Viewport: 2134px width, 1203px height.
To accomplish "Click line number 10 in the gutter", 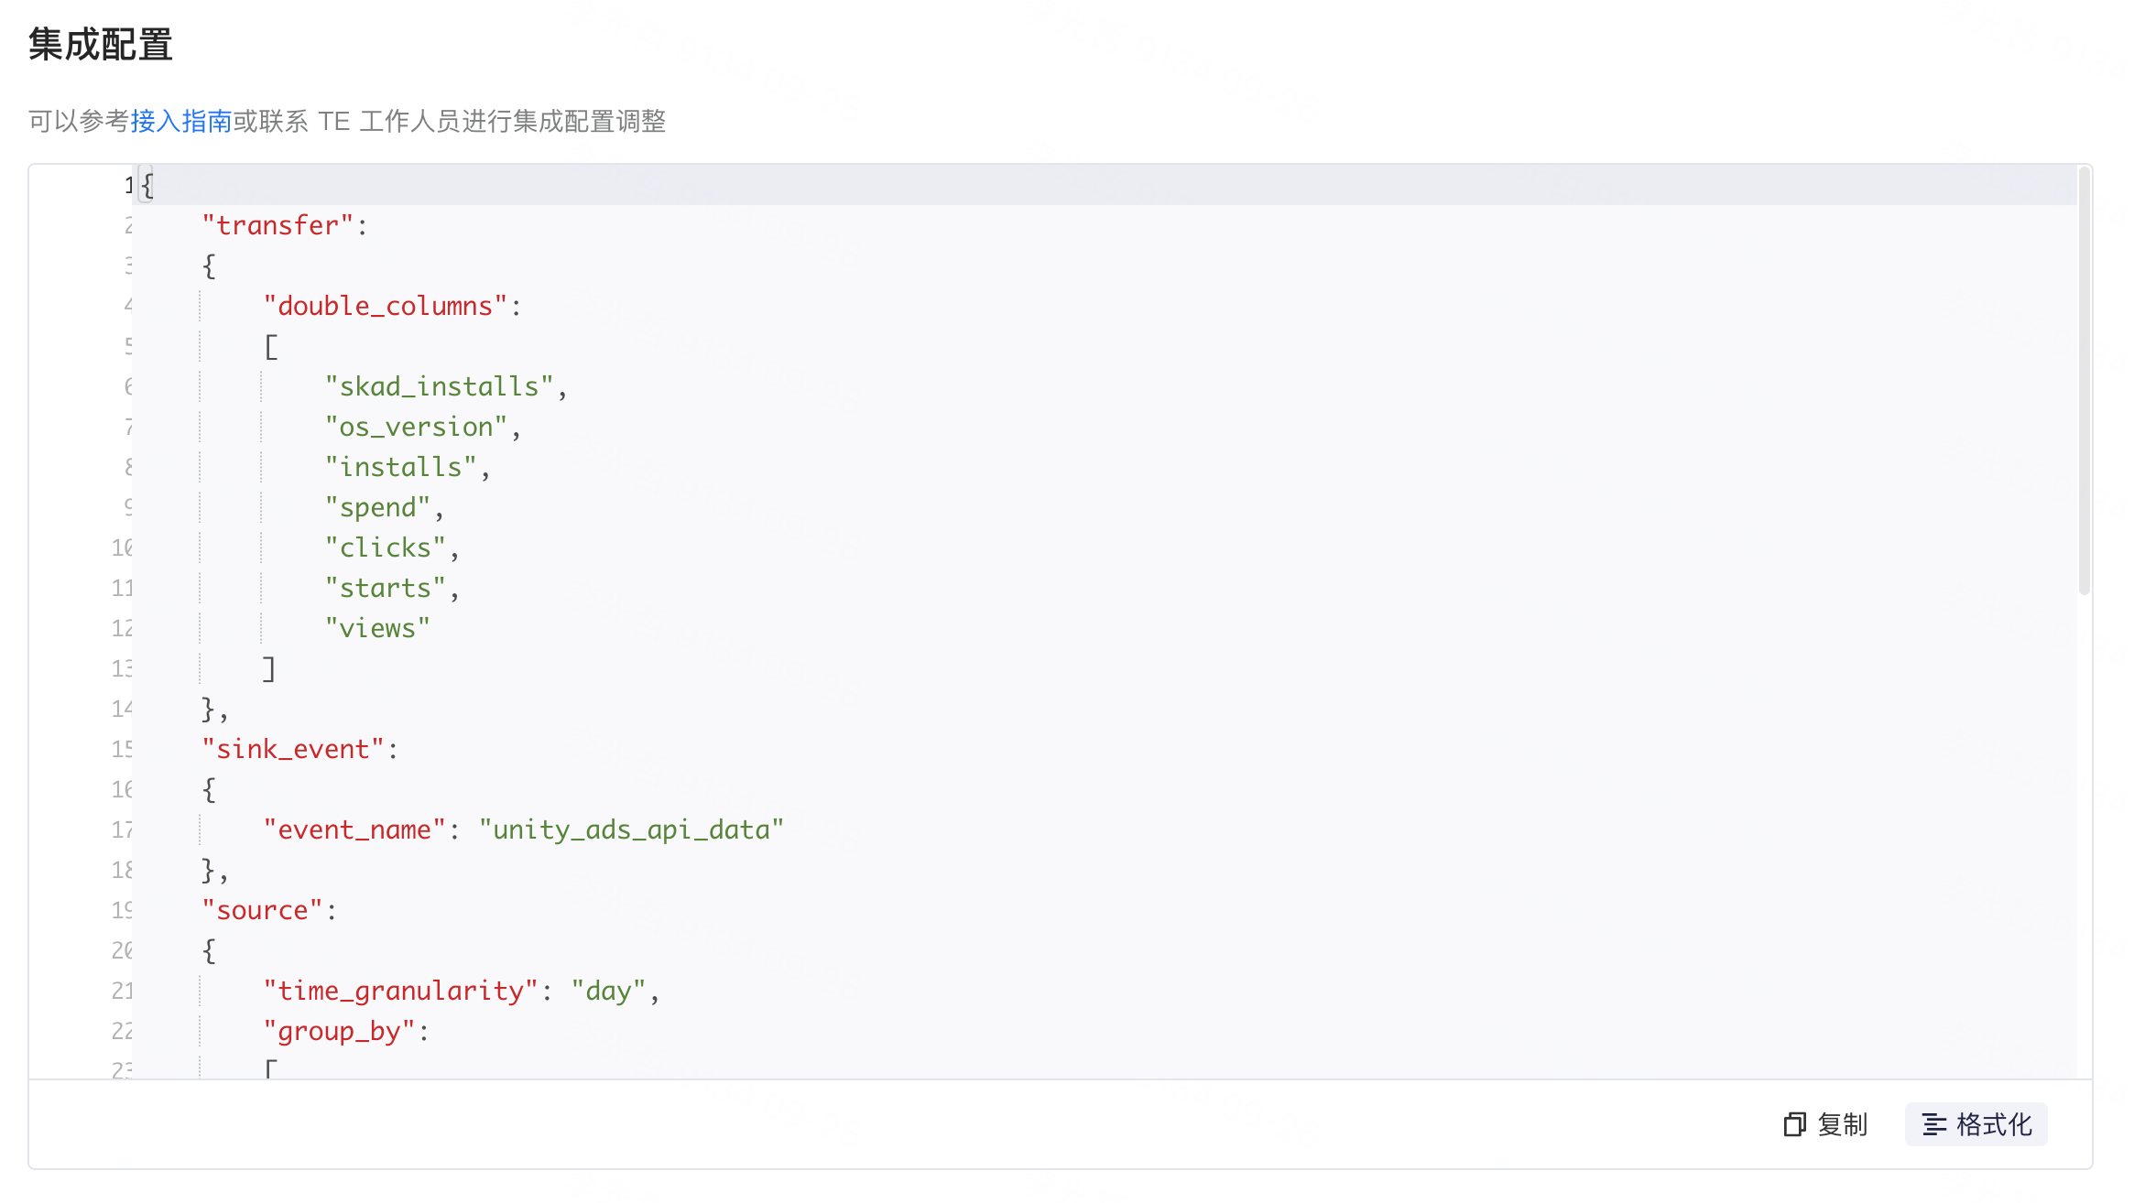I will 122,547.
